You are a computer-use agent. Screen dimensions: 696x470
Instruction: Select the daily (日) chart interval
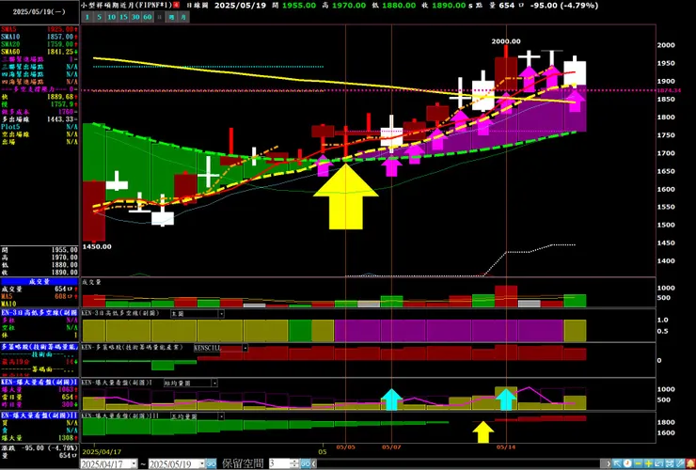coord(159,17)
